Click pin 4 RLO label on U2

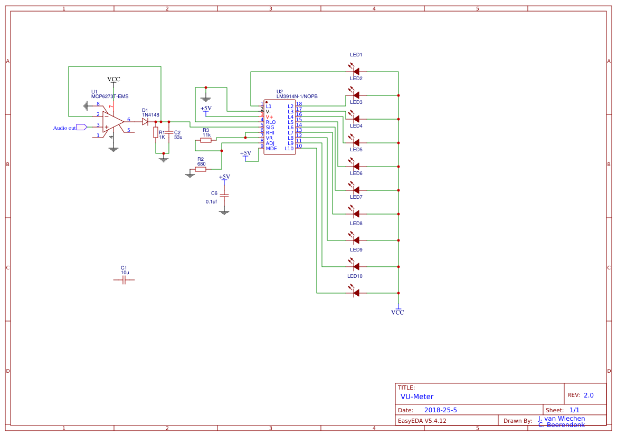[270, 121]
